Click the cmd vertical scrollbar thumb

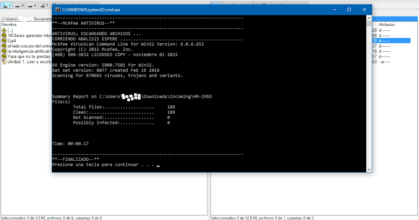point(369,24)
